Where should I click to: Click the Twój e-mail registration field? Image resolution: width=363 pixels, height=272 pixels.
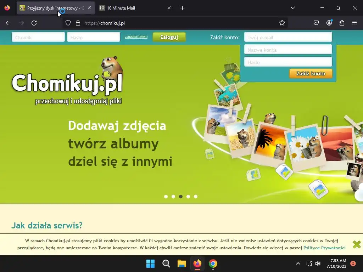[x=288, y=37]
